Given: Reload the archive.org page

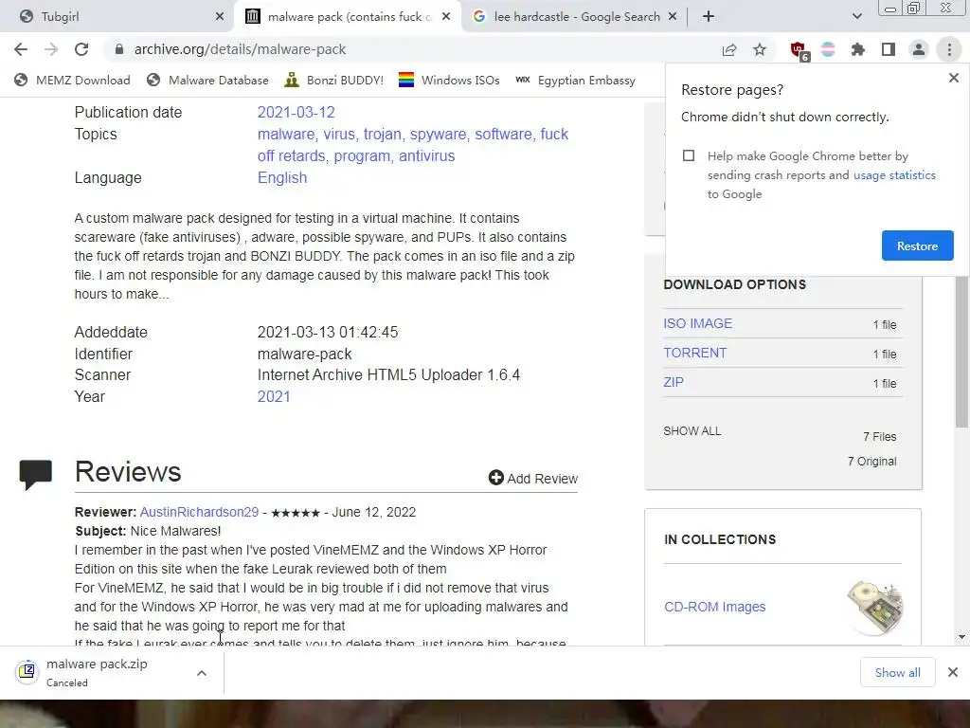Looking at the screenshot, I should pyautogui.click(x=81, y=49).
